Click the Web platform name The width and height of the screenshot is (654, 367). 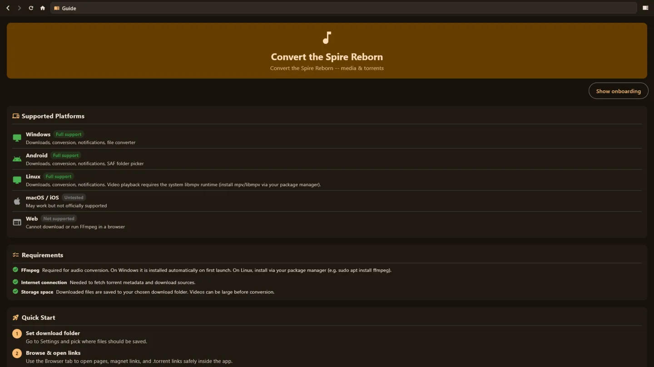32,218
